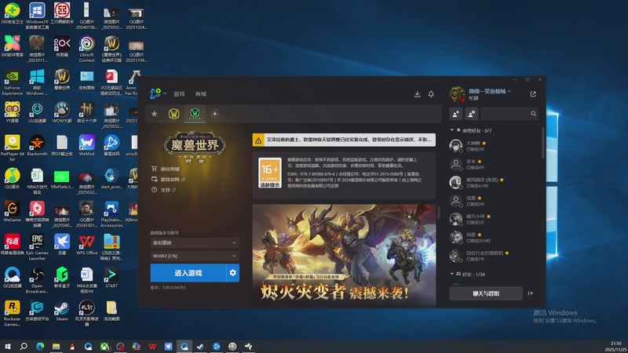Focus the friends search field
628x353 pixels.
509,114
